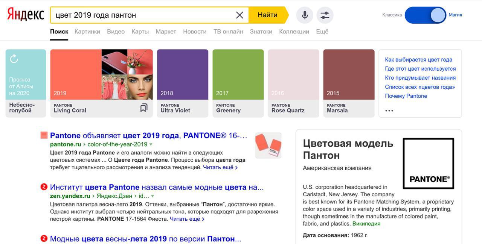Expand the Ещё tab menu
Screen dimensions: 482x244
click(x=322, y=32)
